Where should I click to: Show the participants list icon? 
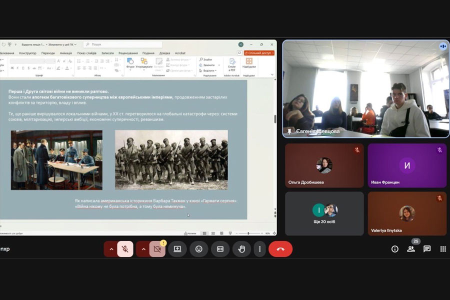click(x=410, y=249)
